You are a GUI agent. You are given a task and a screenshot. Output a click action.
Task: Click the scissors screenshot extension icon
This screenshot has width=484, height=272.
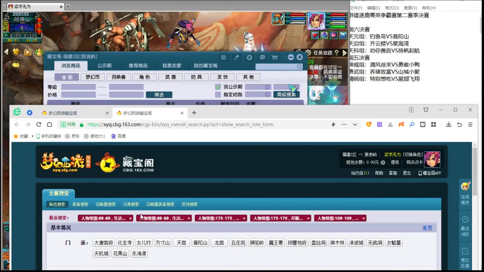390,124
